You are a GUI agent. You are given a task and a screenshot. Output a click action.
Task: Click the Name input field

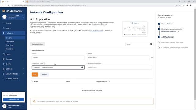point(58,58)
